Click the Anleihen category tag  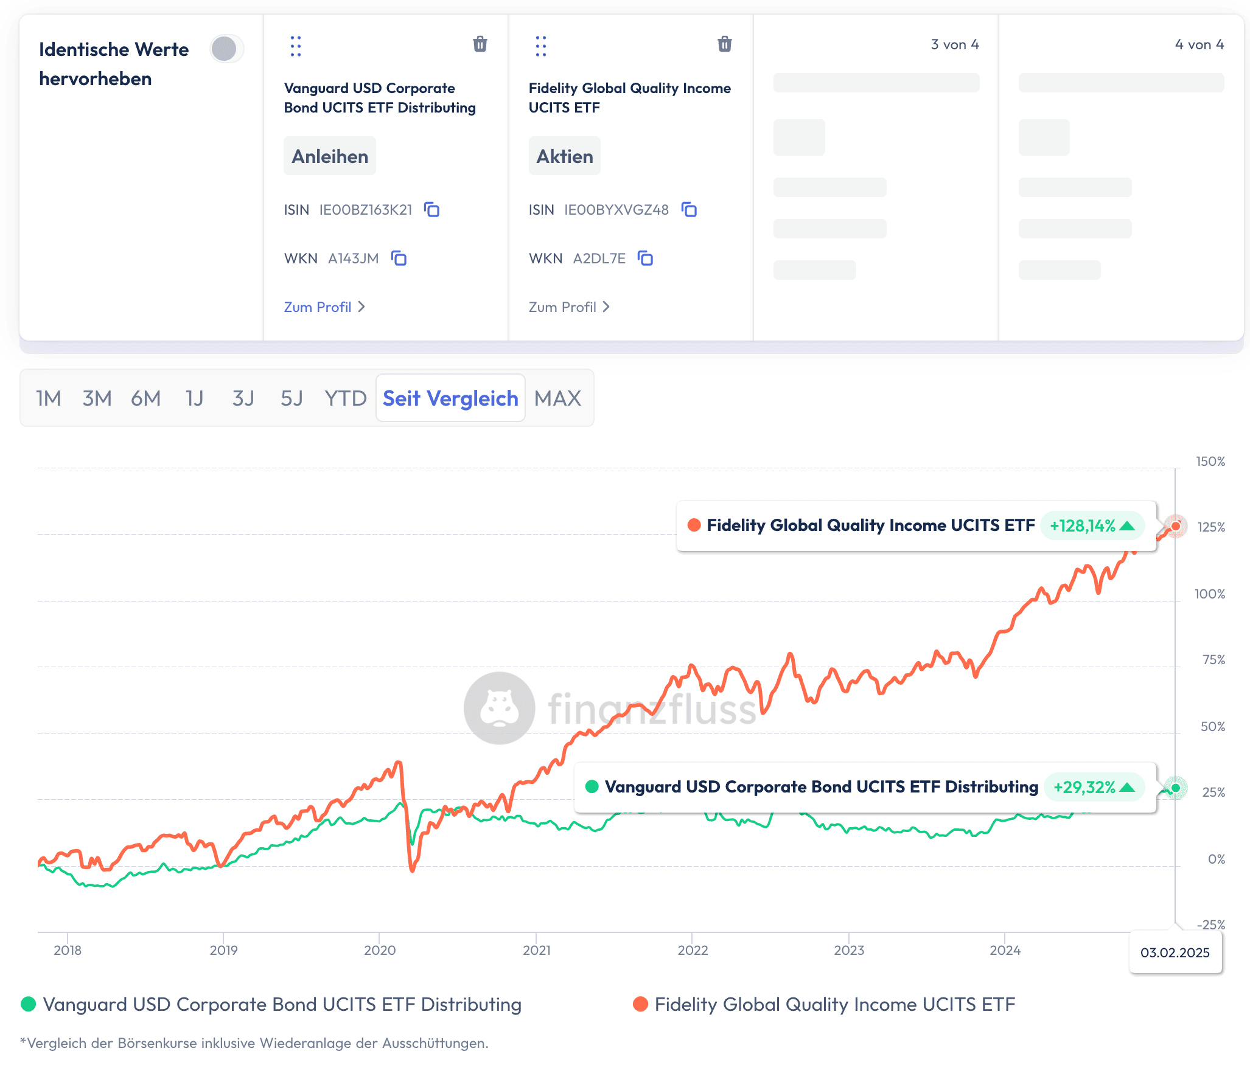click(330, 156)
